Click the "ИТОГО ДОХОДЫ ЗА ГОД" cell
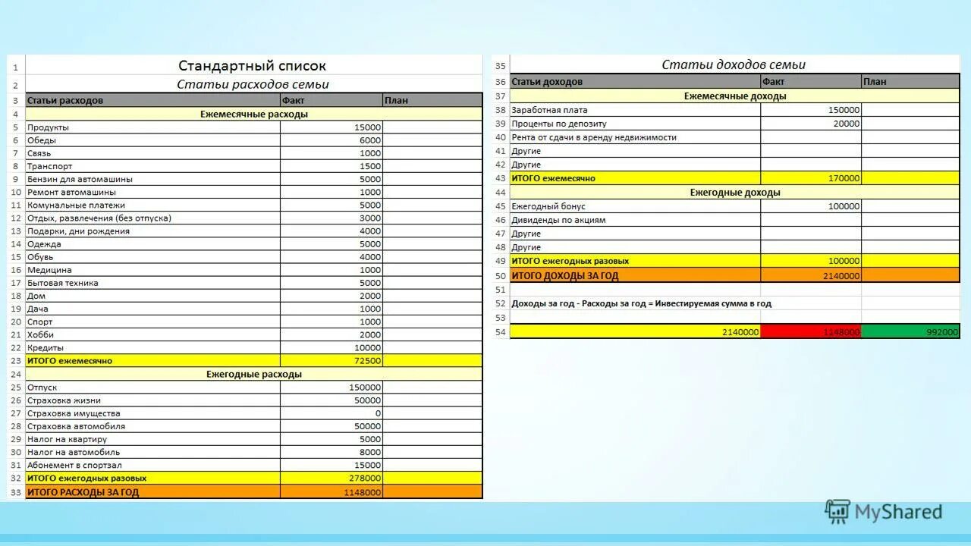This screenshot has height=546, width=971. [x=636, y=276]
